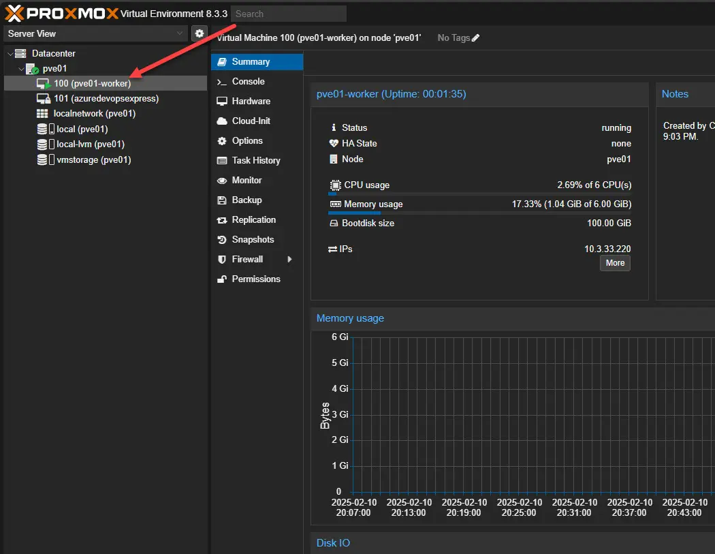Click the Snapshots history icon

[x=221, y=240]
